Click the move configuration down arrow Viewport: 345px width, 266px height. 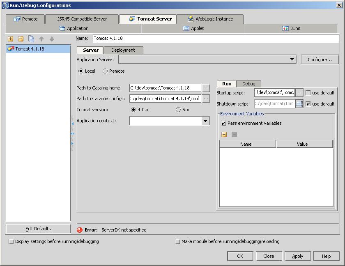point(52,39)
